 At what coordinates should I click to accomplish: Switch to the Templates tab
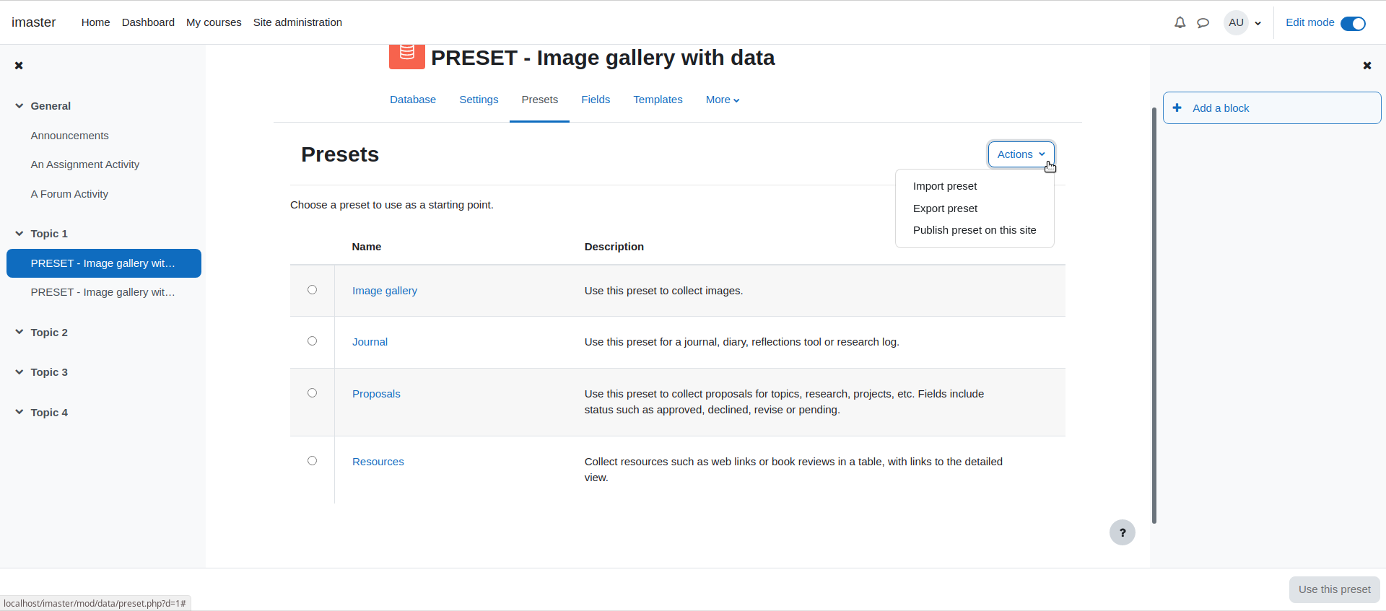coord(658,100)
